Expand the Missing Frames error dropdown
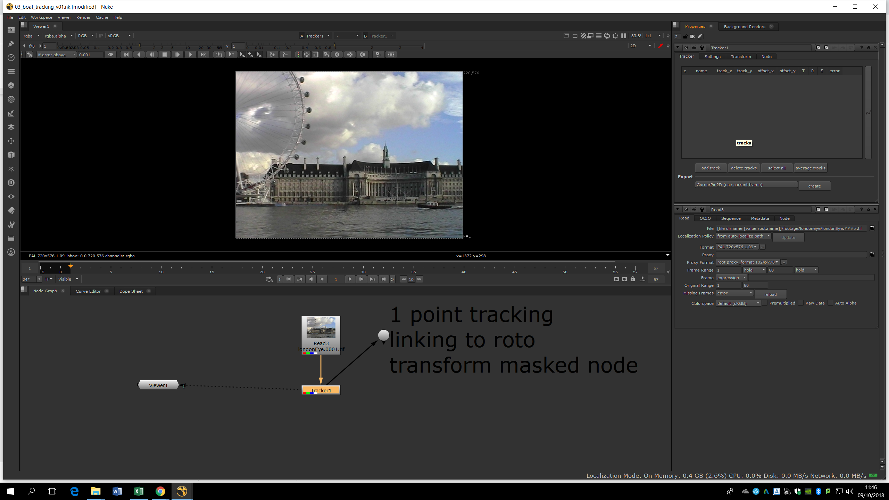 tap(734, 293)
